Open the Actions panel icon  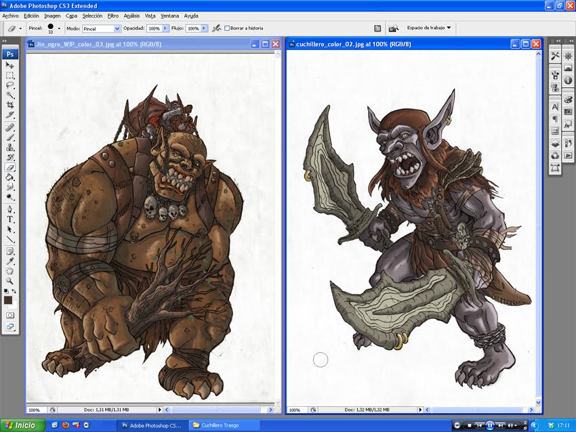(x=569, y=156)
